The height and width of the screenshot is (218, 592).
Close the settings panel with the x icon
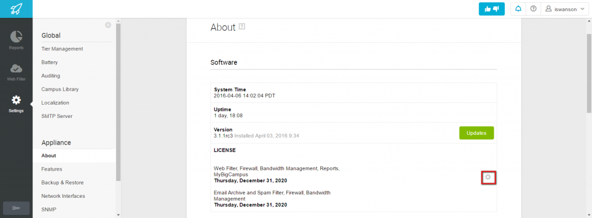pos(108,25)
